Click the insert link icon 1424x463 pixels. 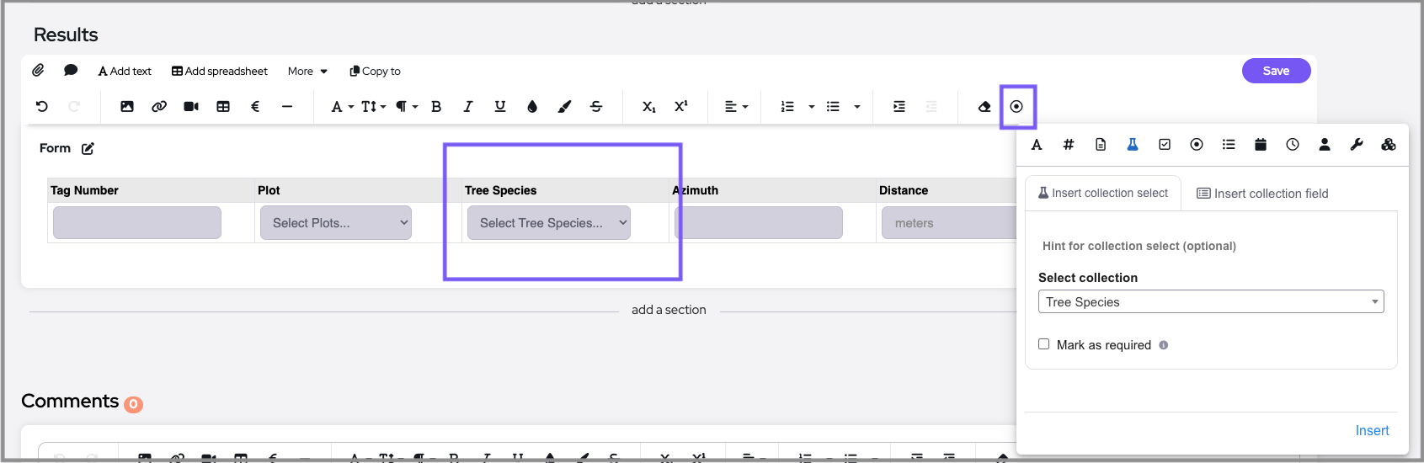[x=159, y=107]
